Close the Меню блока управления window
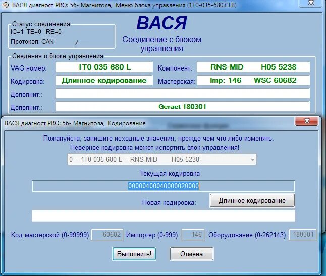This screenshot has height=276, width=326. pyautogui.click(x=311, y=3)
